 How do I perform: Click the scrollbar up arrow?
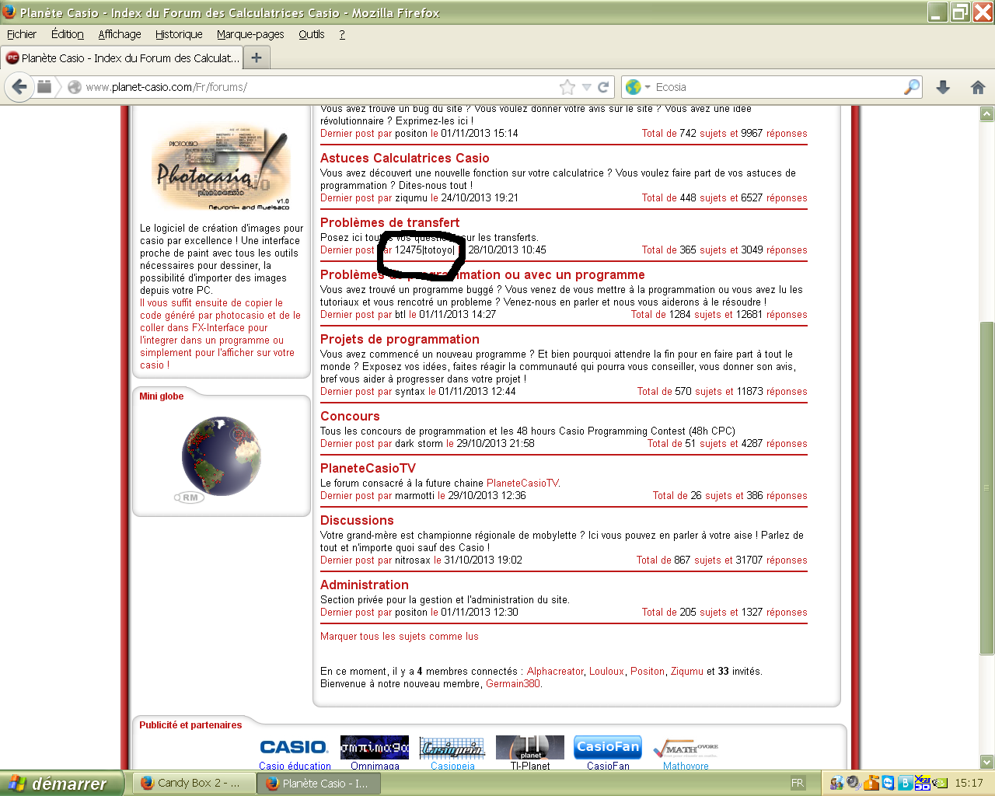[x=986, y=113]
